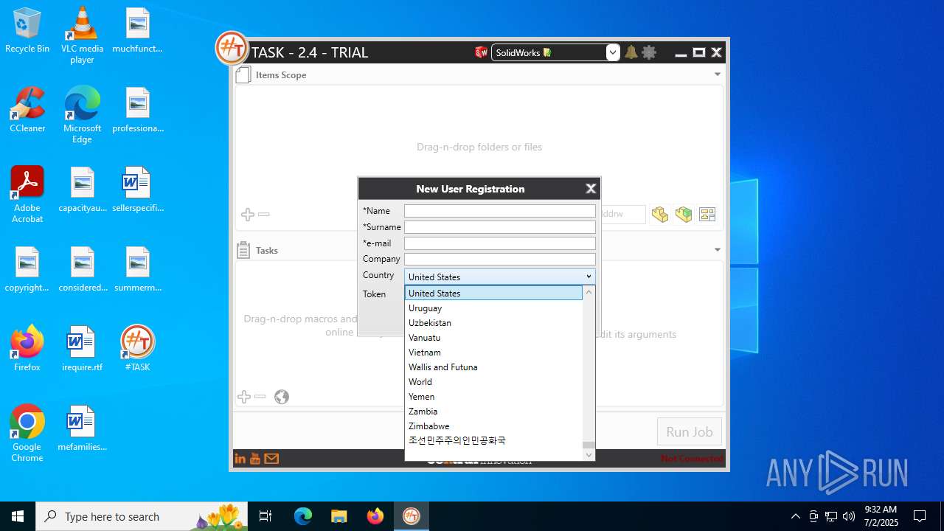Click the yellow part filter icon
This screenshot has height=531, width=944.
coord(660,215)
